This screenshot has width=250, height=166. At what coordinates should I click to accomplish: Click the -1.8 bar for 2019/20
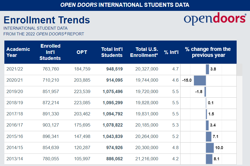(205, 92)
